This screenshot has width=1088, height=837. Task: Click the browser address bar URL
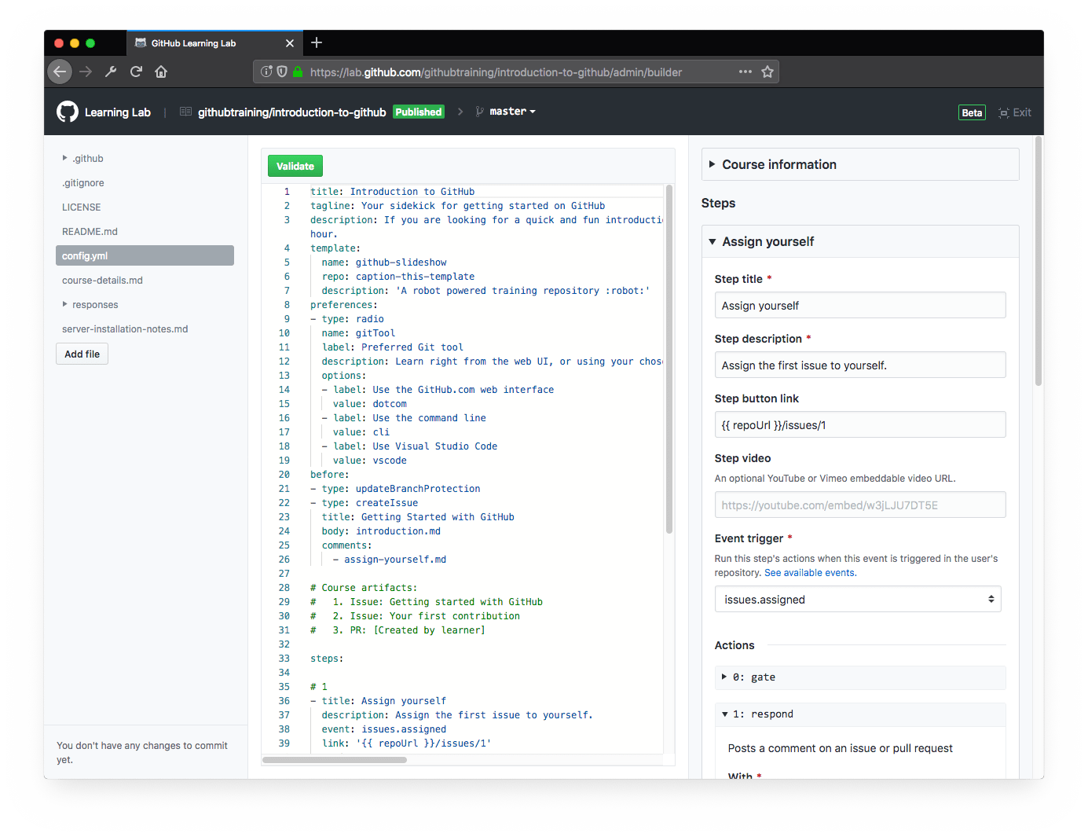pyautogui.click(x=496, y=72)
